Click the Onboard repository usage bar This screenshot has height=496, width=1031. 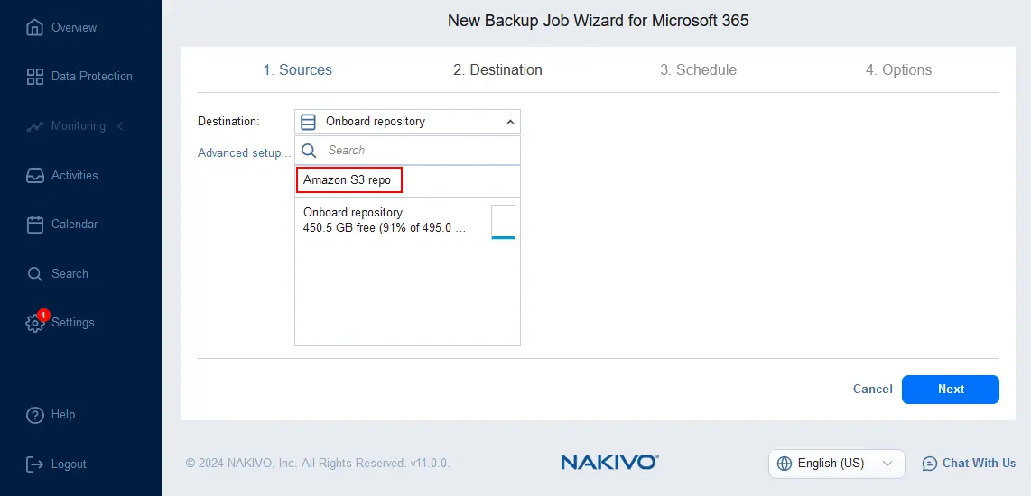pos(504,222)
